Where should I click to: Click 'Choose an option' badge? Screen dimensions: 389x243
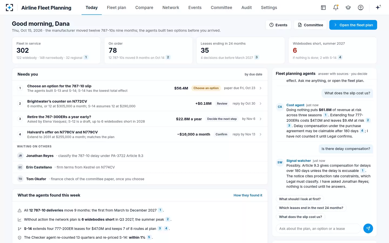click(x=206, y=88)
